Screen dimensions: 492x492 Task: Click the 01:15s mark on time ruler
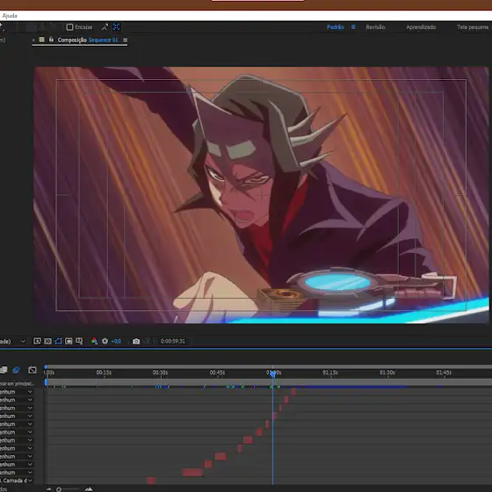click(330, 373)
